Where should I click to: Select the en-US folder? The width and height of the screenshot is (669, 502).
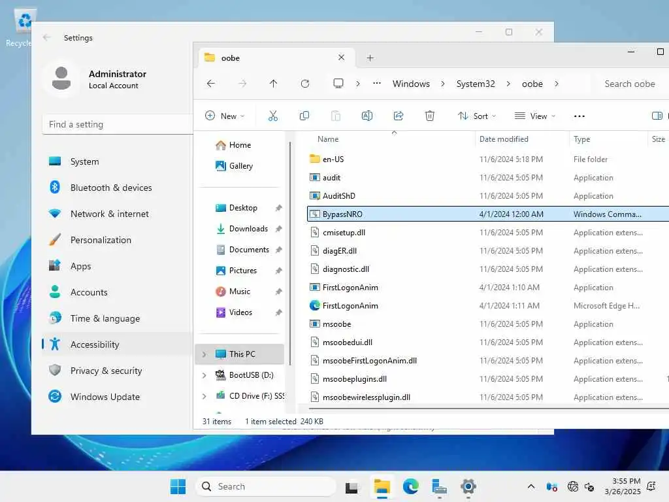pos(333,159)
